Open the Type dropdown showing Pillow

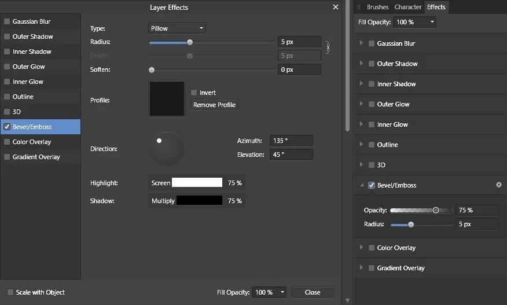177,28
